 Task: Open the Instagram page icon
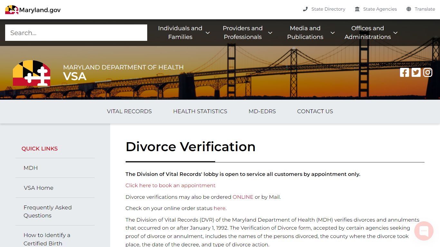[428, 72]
